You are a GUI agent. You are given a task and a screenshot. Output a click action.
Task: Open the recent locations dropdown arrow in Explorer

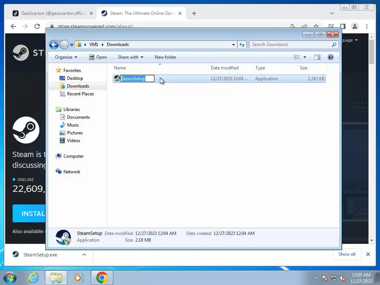click(72, 45)
